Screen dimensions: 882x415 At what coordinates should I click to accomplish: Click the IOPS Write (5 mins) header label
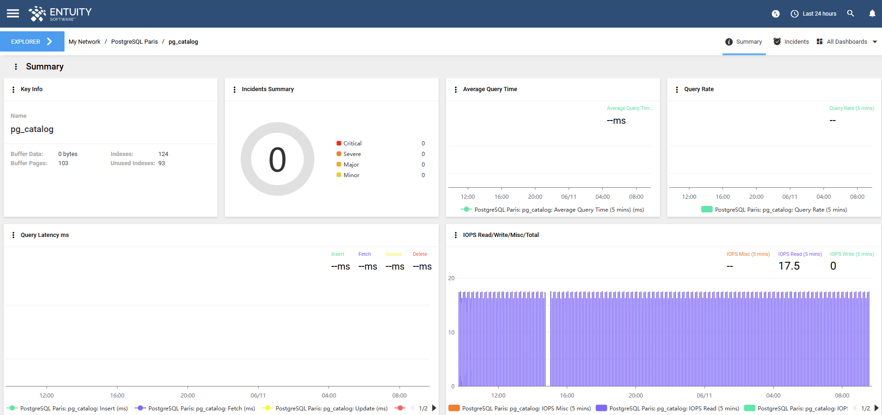pos(852,254)
